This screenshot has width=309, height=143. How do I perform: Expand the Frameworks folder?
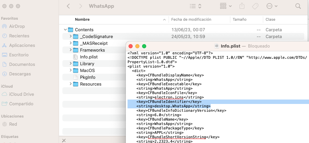[71, 50]
